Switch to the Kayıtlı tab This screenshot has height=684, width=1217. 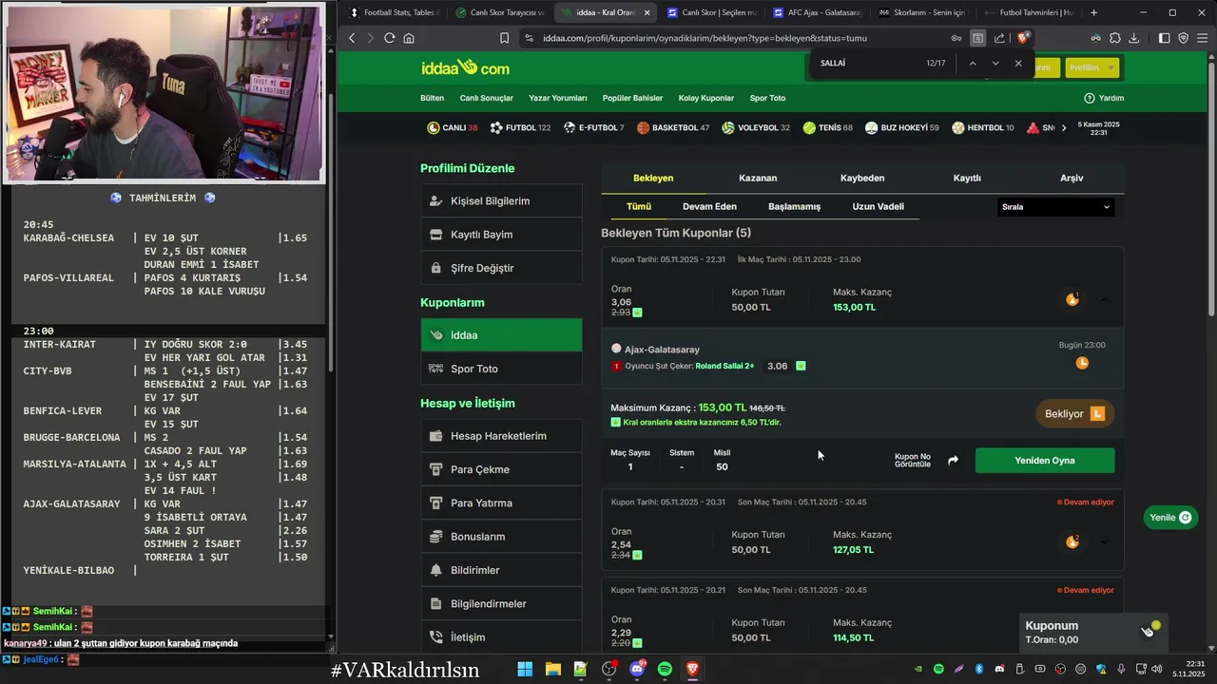tap(967, 178)
